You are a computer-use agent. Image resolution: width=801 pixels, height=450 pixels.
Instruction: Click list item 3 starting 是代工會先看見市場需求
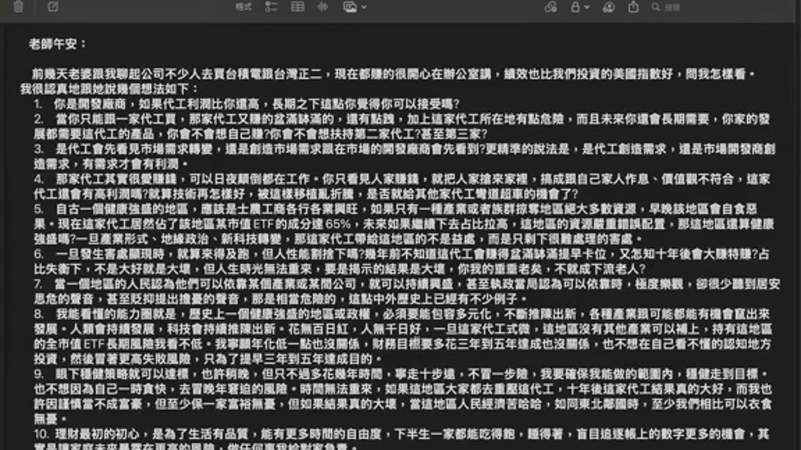tap(405, 156)
